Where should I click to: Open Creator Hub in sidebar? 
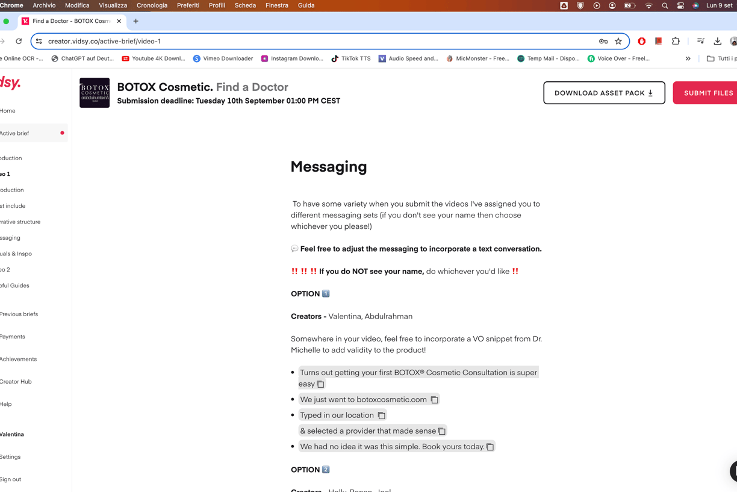(16, 382)
